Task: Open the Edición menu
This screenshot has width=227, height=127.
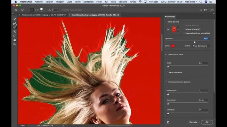Action: tap(49, 2)
